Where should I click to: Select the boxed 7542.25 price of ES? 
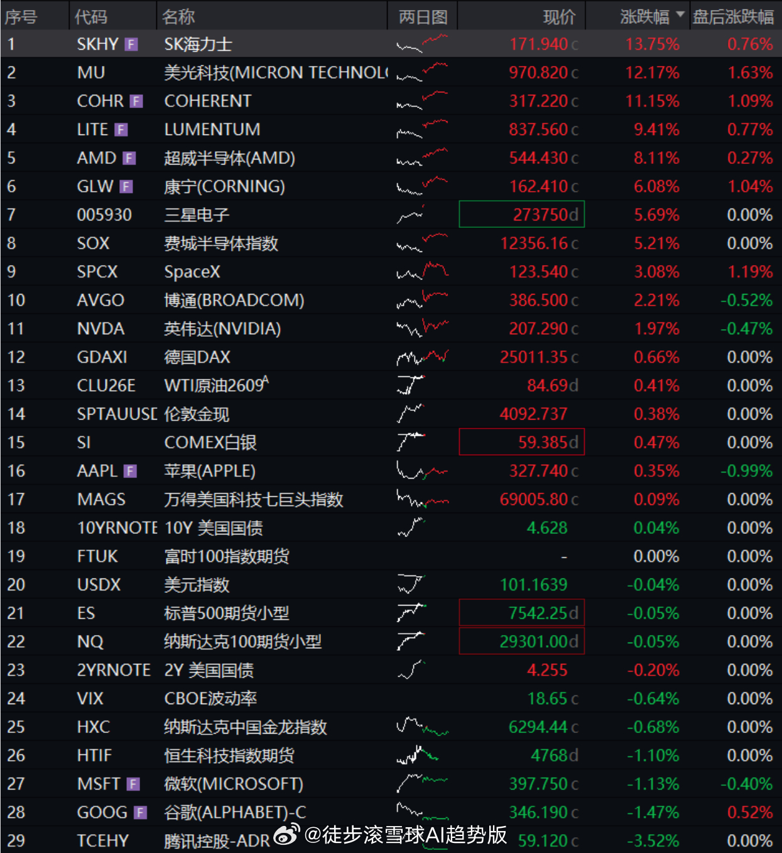click(x=522, y=612)
